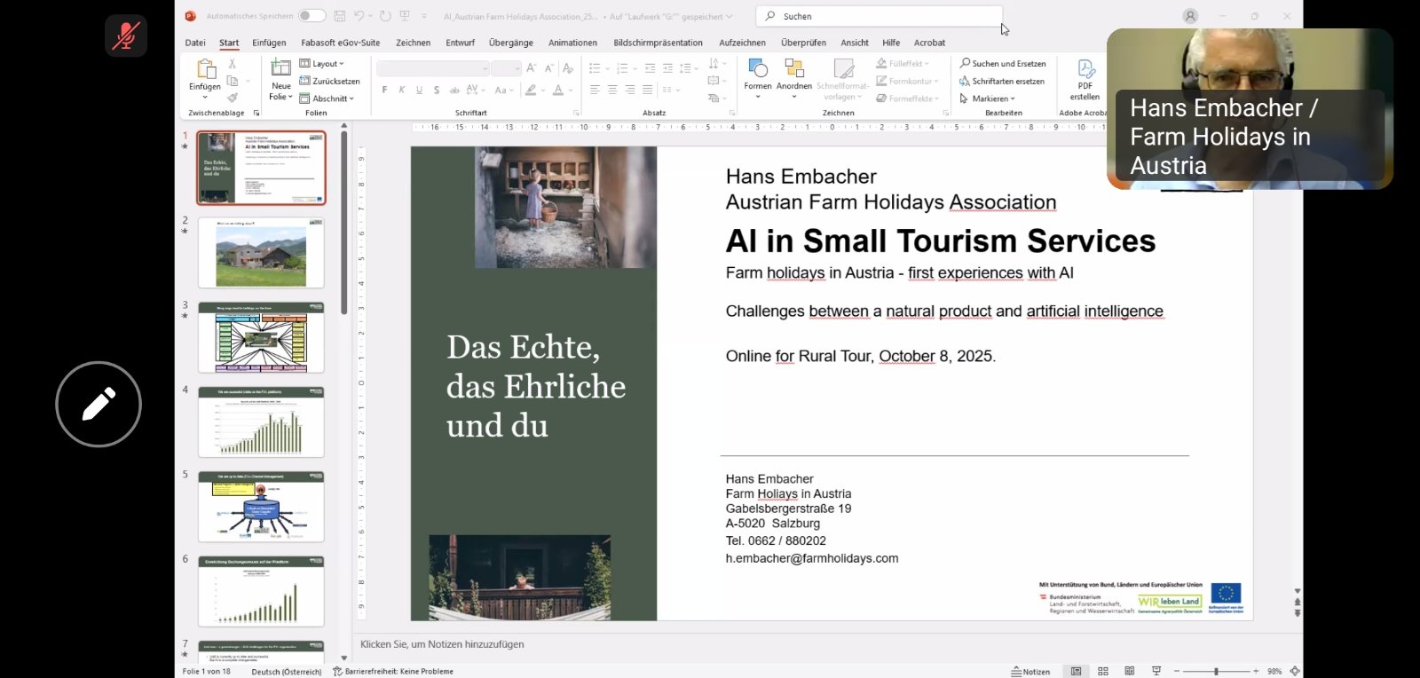Unmute the microphone icon
1420x678 pixels.
[x=126, y=36]
